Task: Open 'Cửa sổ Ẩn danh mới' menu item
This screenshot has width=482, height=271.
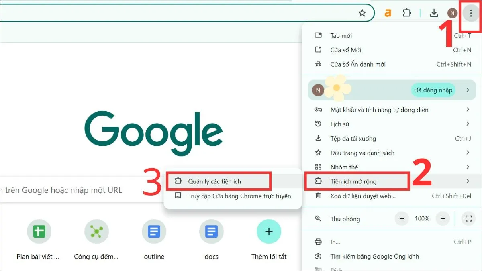Action: [x=358, y=64]
